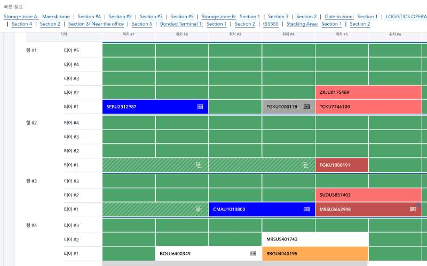The height and width of the screenshot is (266, 427).
Task: Select container ZXJU0175489
Action: tap(368, 92)
